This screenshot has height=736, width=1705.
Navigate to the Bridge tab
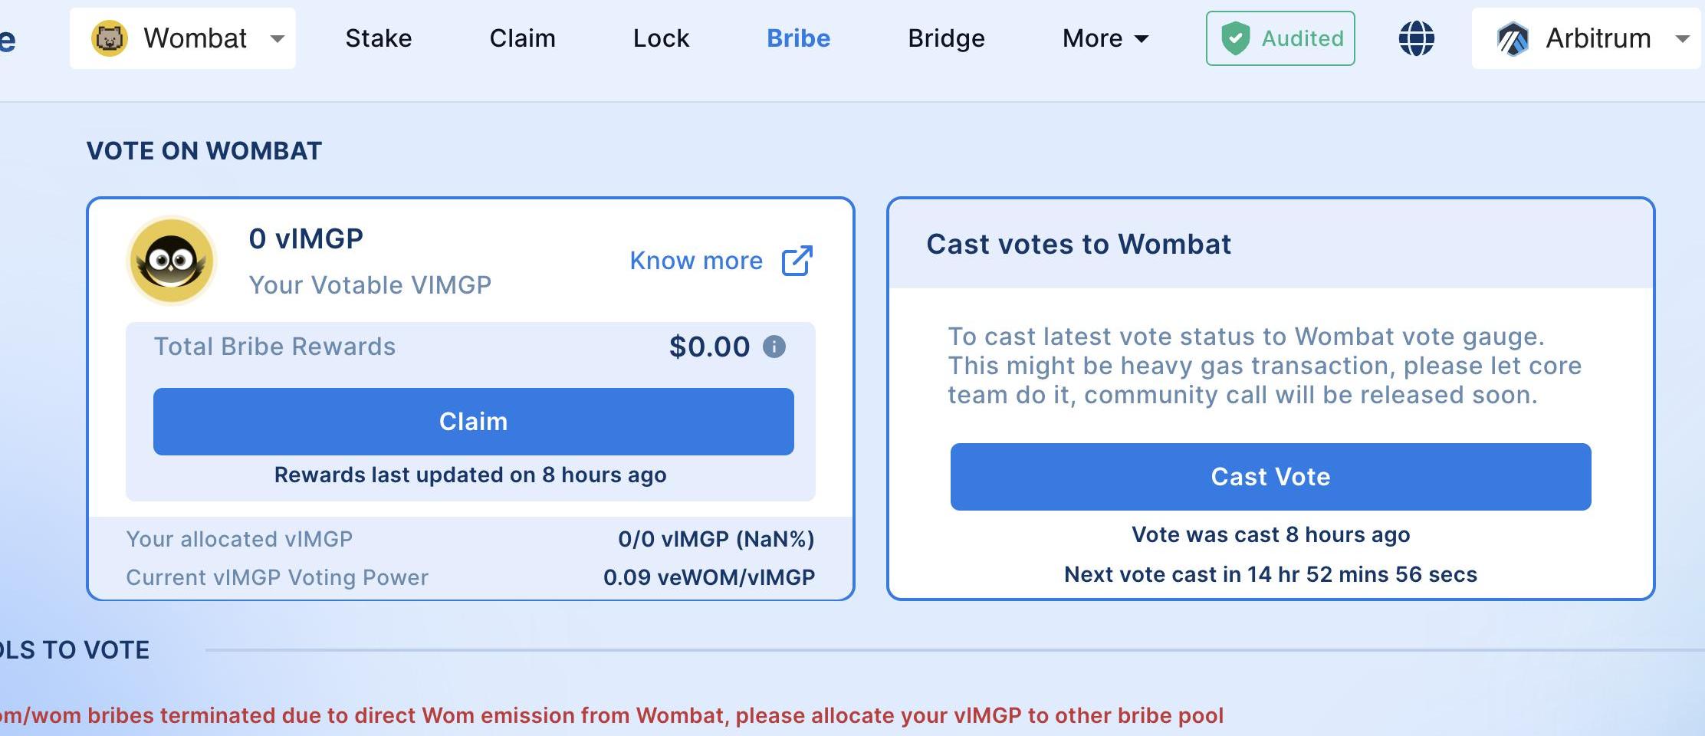point(946,38)
